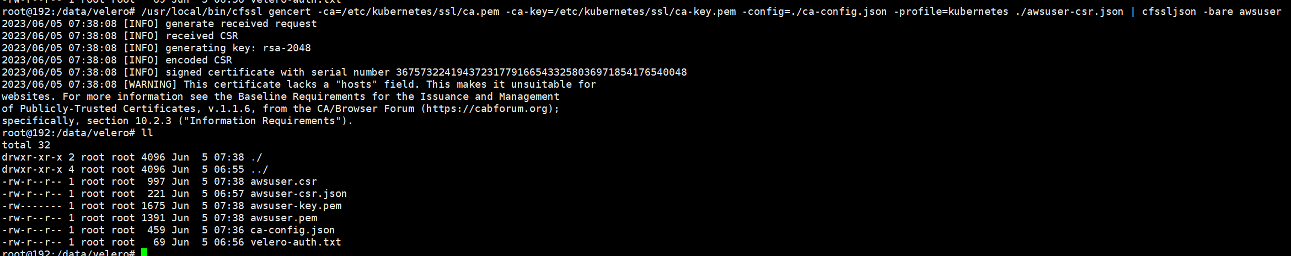The width and height of the screenshot is (1291, 256).
Task: Click the green terminal cursor block
Action: [144, 253]
